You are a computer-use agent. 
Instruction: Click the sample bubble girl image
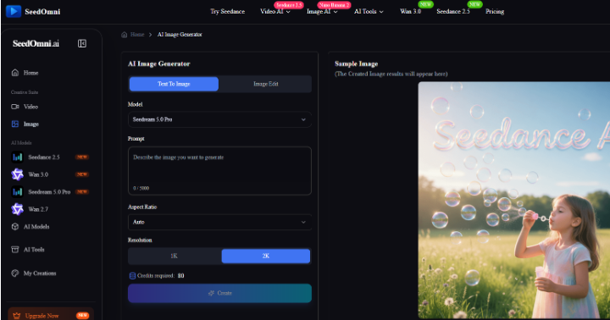click(x=514, y=201)
